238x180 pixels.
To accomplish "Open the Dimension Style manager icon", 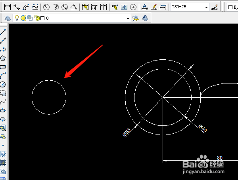I will [x=214, y=7].
